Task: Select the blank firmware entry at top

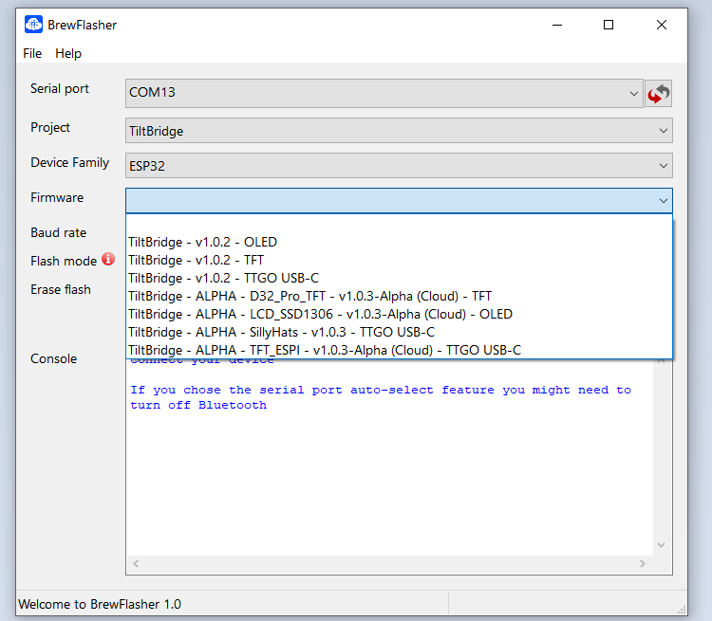Action: (x=399, y=224)
